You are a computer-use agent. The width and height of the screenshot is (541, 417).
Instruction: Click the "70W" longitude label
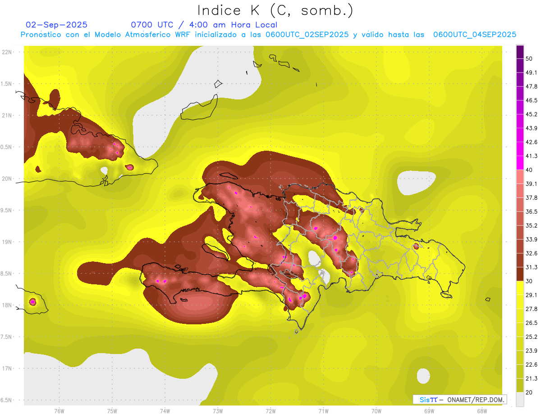(376, 411)
